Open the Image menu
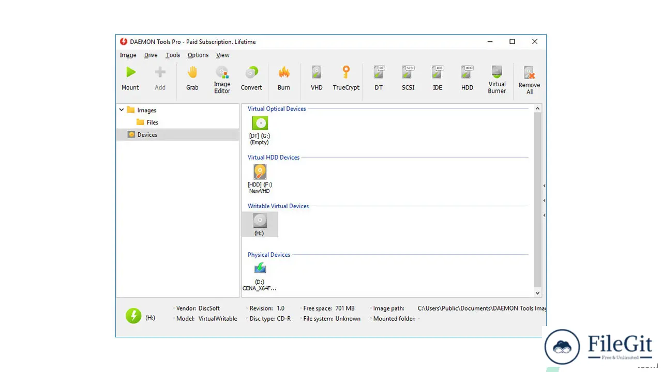The image size is (662, 372). 128,55
